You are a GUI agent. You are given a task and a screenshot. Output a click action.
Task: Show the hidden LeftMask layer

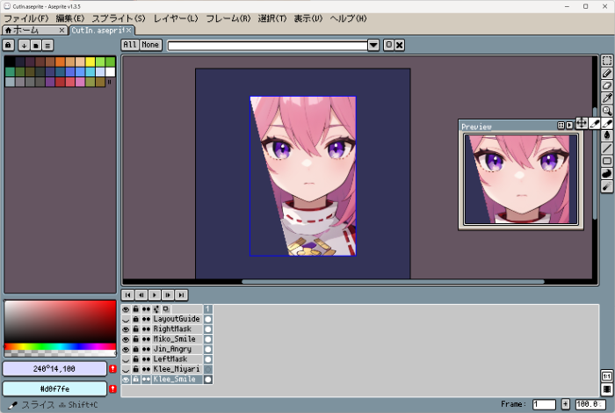(x=126, y=359)
